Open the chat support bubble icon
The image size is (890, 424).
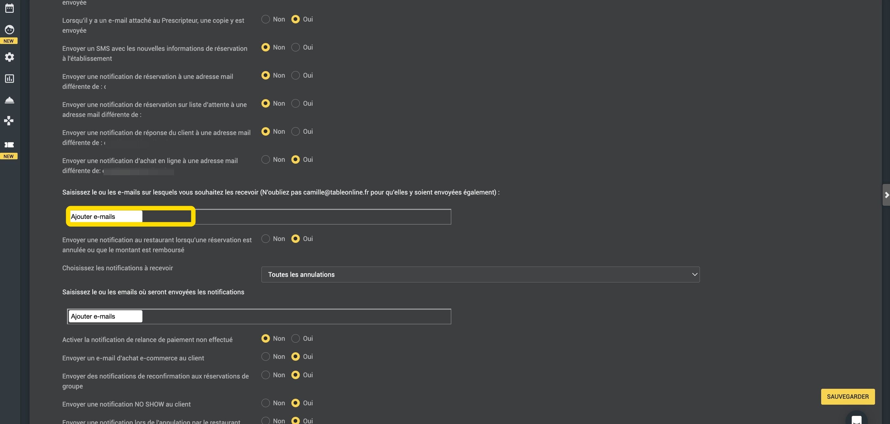(856, 419)
